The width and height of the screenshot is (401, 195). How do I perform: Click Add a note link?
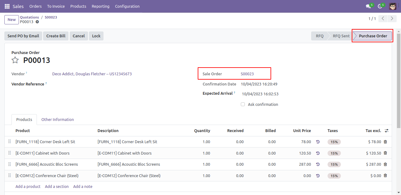[83, 186]
